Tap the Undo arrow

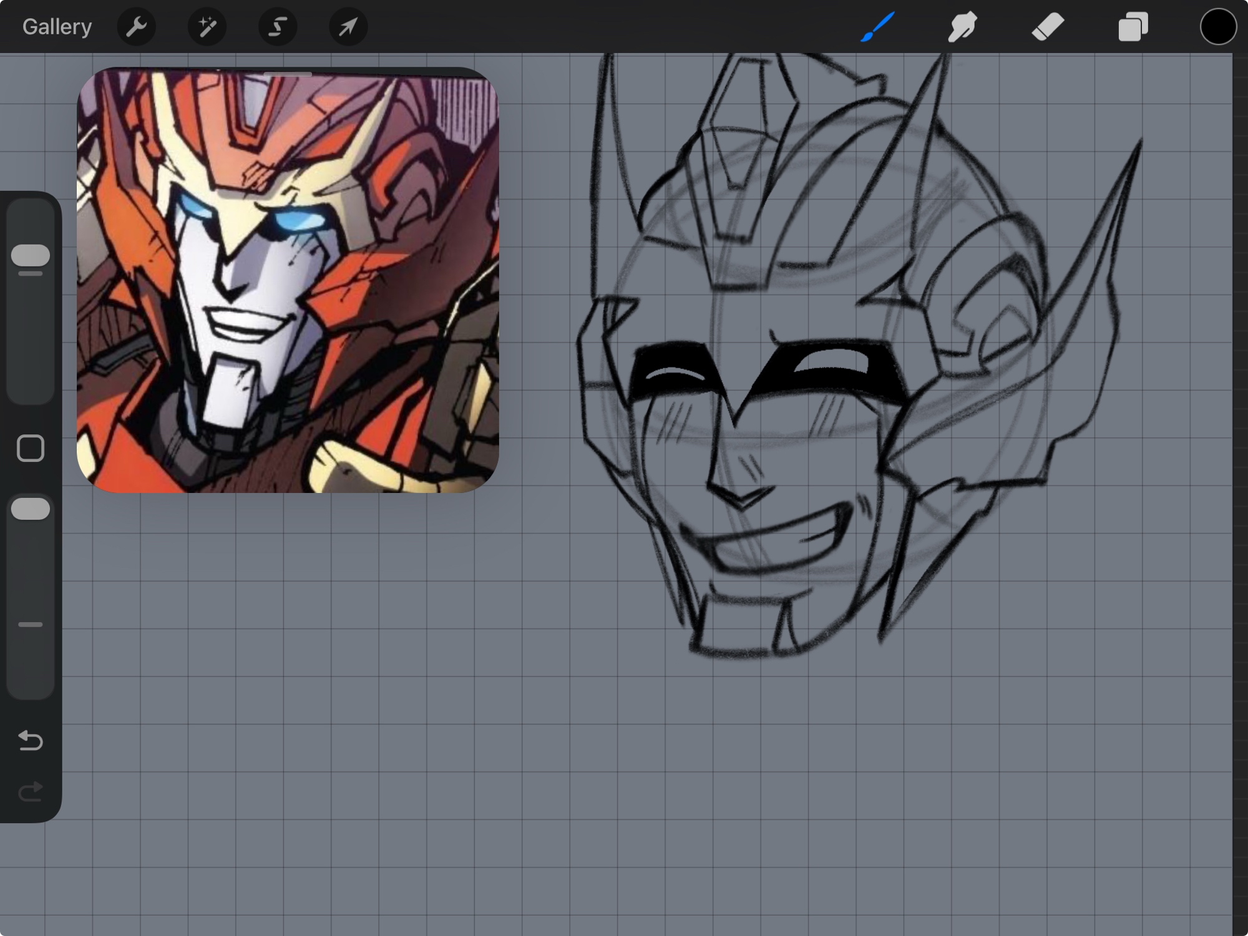click(30, 741)
